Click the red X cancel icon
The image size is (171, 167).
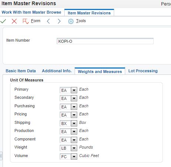point(14,21)
